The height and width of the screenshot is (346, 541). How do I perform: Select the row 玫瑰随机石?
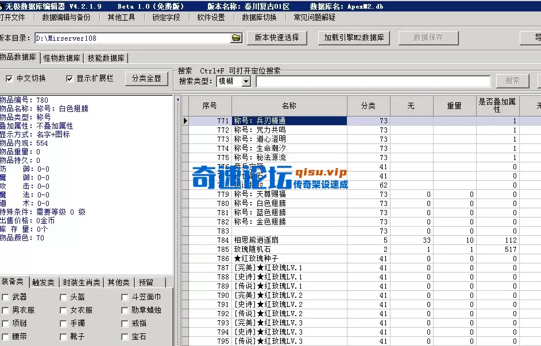(361, 249)
